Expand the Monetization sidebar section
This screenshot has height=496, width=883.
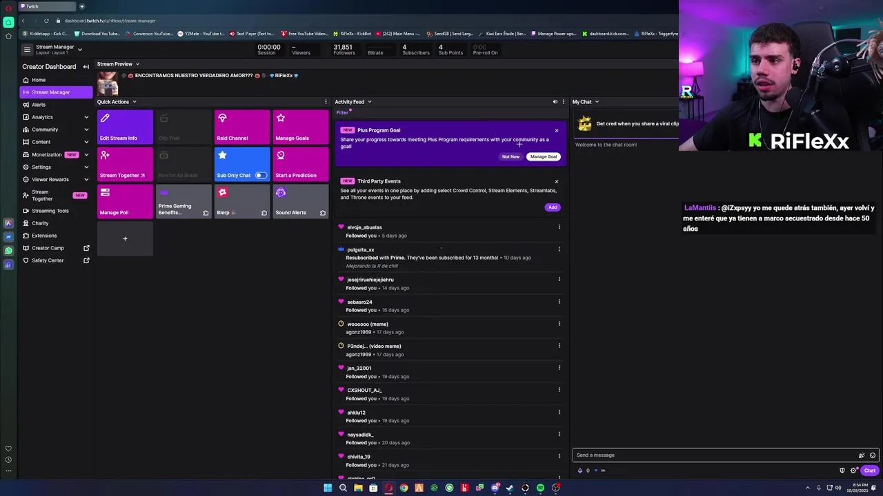pos(56,154)
